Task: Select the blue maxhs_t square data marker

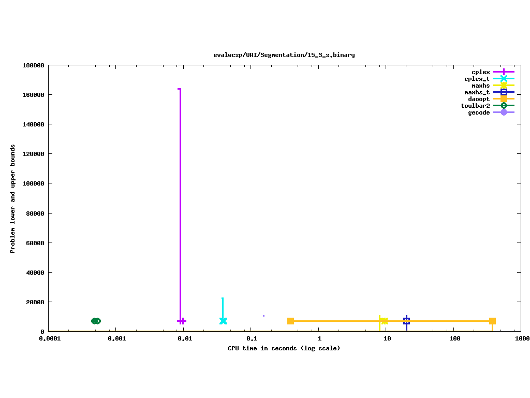Action: pyautogui.click(x=407, y=321)
